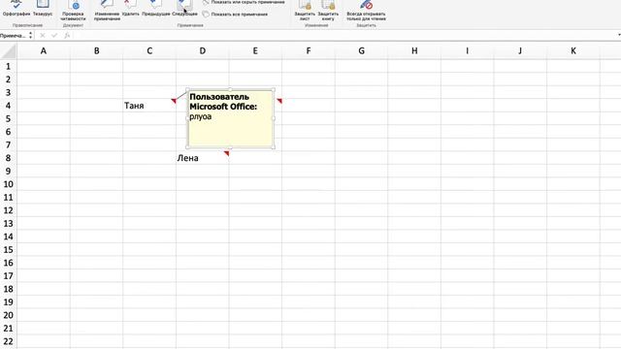
Task: Click the Name Box field showing Примеча...
Action: (14, 36)
